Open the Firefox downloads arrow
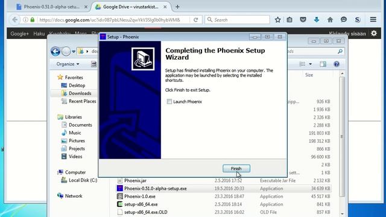The width and height of the screenshot is (386, 217). [317, 20]
